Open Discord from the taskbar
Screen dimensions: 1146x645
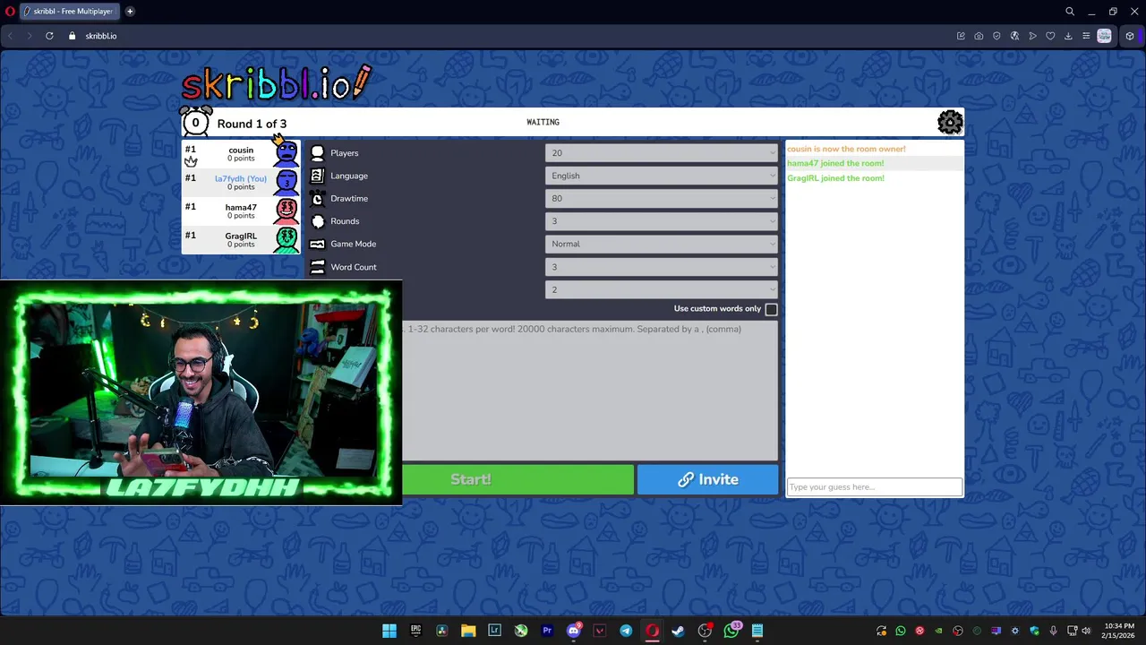[574, 631]
